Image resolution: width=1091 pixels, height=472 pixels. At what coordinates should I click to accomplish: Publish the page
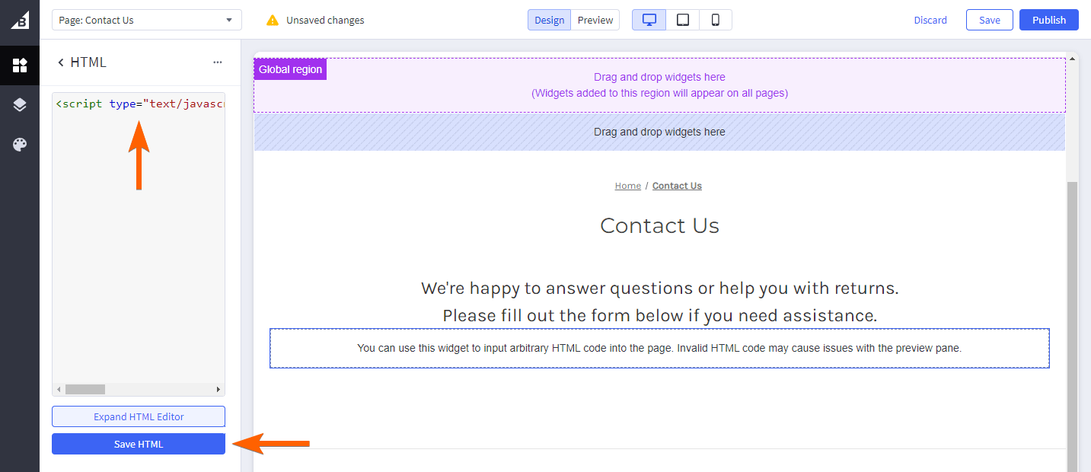coord(1048,20)
